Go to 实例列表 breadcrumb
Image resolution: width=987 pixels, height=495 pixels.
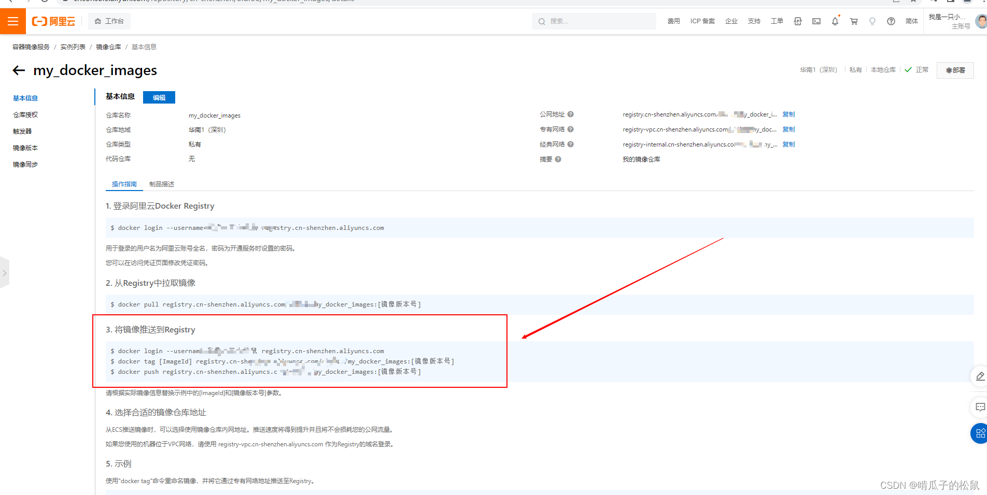pyautogui.click(x=73, y=47)
